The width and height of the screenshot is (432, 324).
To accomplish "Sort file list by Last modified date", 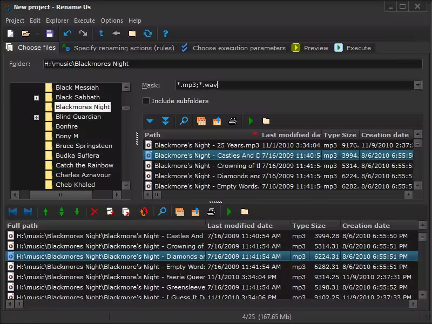I will pyautogui.click(x=248, y=226).
